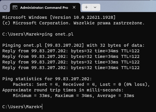This screenshot has height=112, width=156.
Task: Expand the new tab profiles dropdown chevron
Action: [95, 7]
